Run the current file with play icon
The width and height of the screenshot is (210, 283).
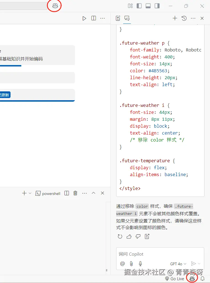point(84,18)
